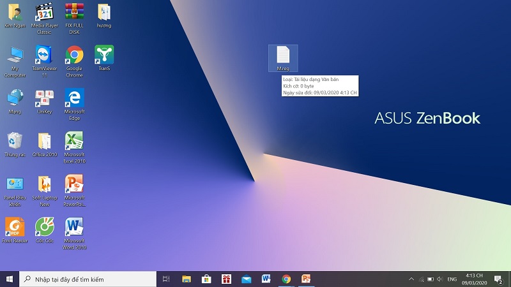Select the TeamViewer 11 shortcut
Viewport: 511px width, 287px height.
tap(44, 62)
